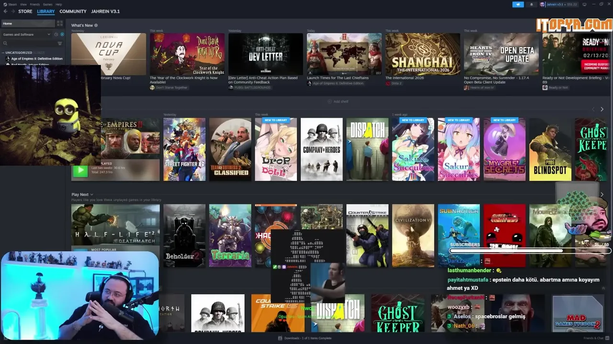The height and width of the screenshot is (344, 613).
Task: Open Hearts of Iron IV Open Beta Update news
Action: 501,54
